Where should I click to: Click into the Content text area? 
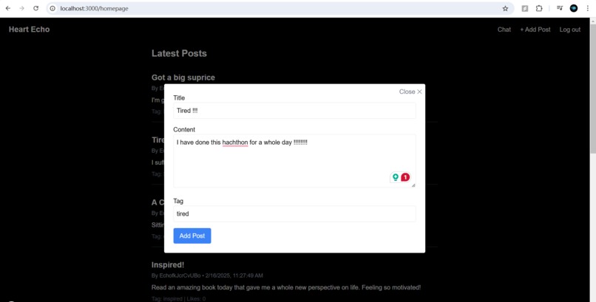pyautogui.click(x=294, y=161)
